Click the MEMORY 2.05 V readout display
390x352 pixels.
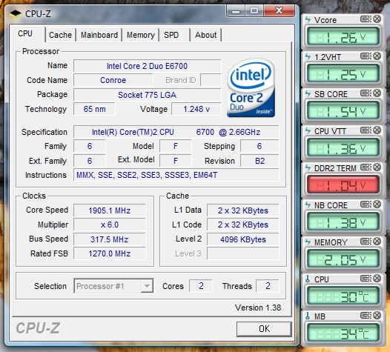coord(343,259)
